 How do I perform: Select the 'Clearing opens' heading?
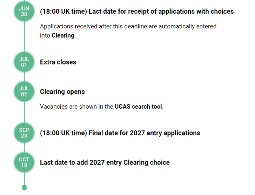click(62, 92)
